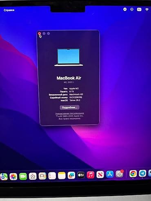151x201 pixels.
Task: Open Maps from the Dock
Action: [x=4, y=177]
